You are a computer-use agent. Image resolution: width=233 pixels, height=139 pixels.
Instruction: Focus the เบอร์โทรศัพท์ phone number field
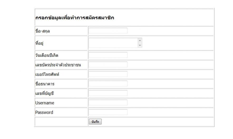tap(108, 74)
